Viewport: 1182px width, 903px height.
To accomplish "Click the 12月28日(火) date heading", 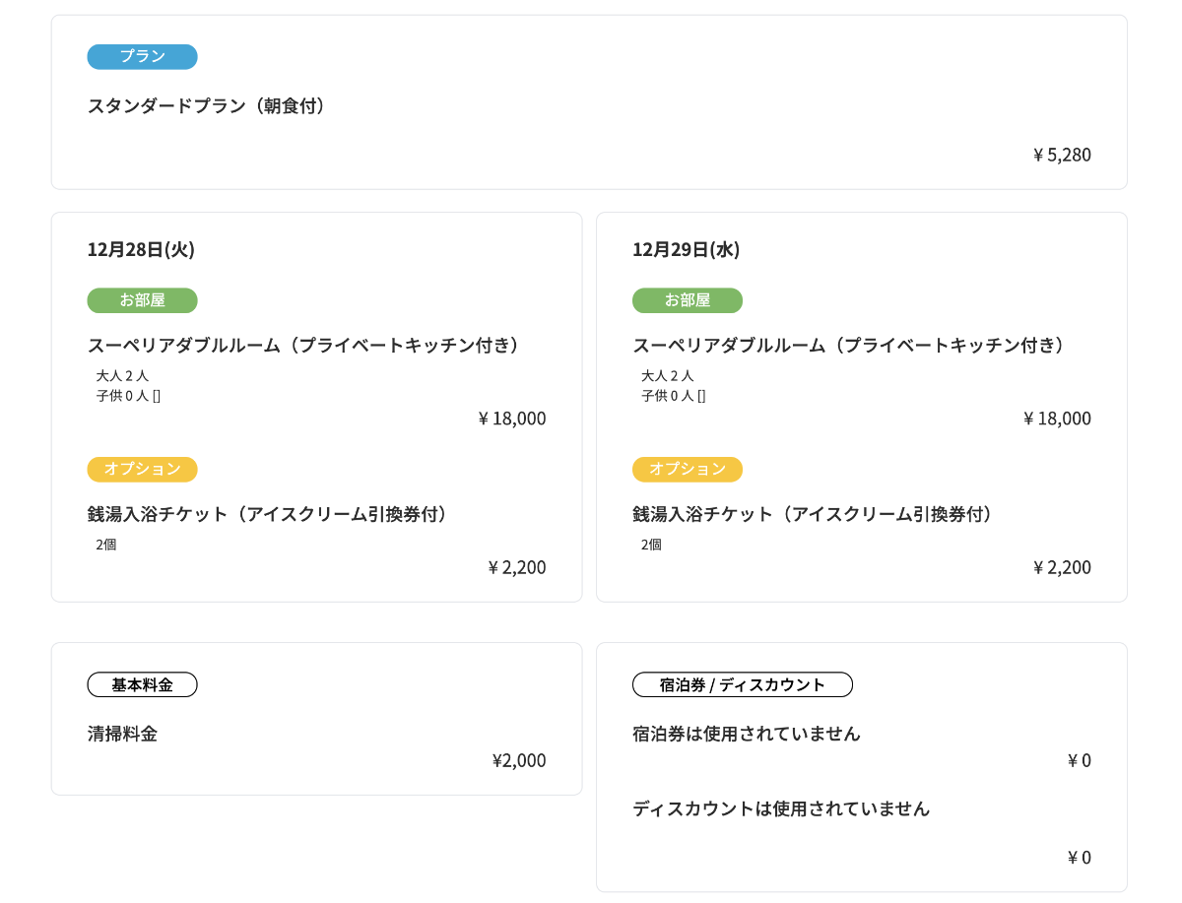I will [141, 250].
